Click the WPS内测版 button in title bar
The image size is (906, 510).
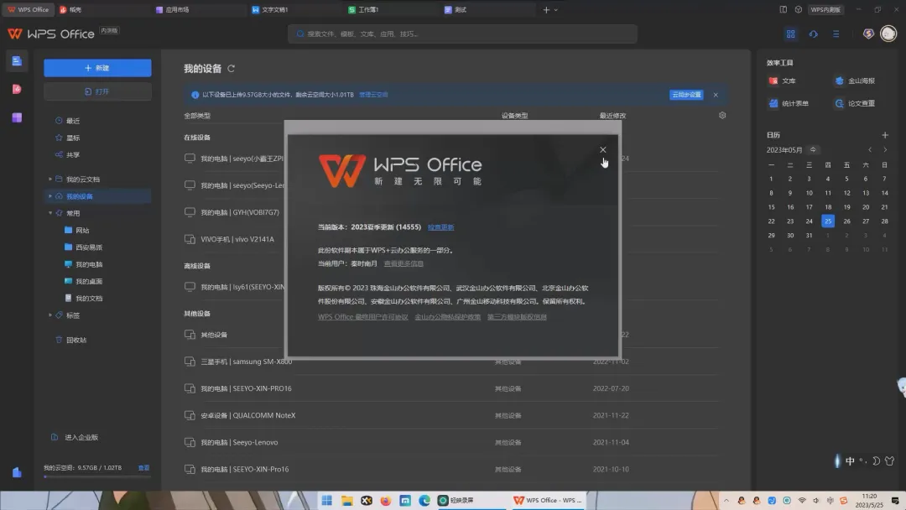point(825,9)
